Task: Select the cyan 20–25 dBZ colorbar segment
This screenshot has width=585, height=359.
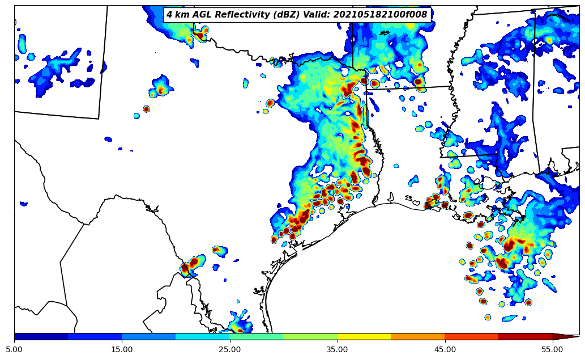Action: pyautogui.click(x=202, y=336)
